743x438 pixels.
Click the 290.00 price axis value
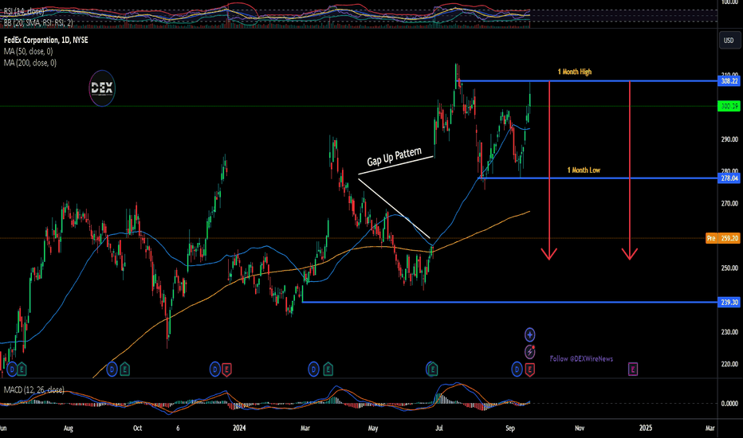[729, 139]
